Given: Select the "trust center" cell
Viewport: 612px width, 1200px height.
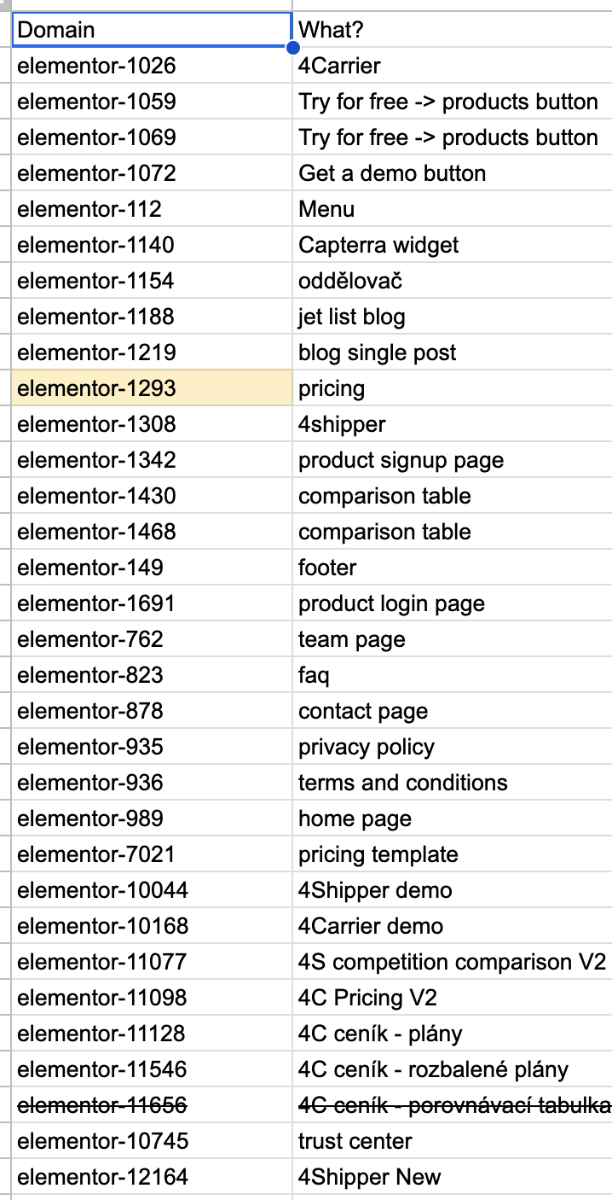Looking at the screenshot, I should tap(452, 1141).
